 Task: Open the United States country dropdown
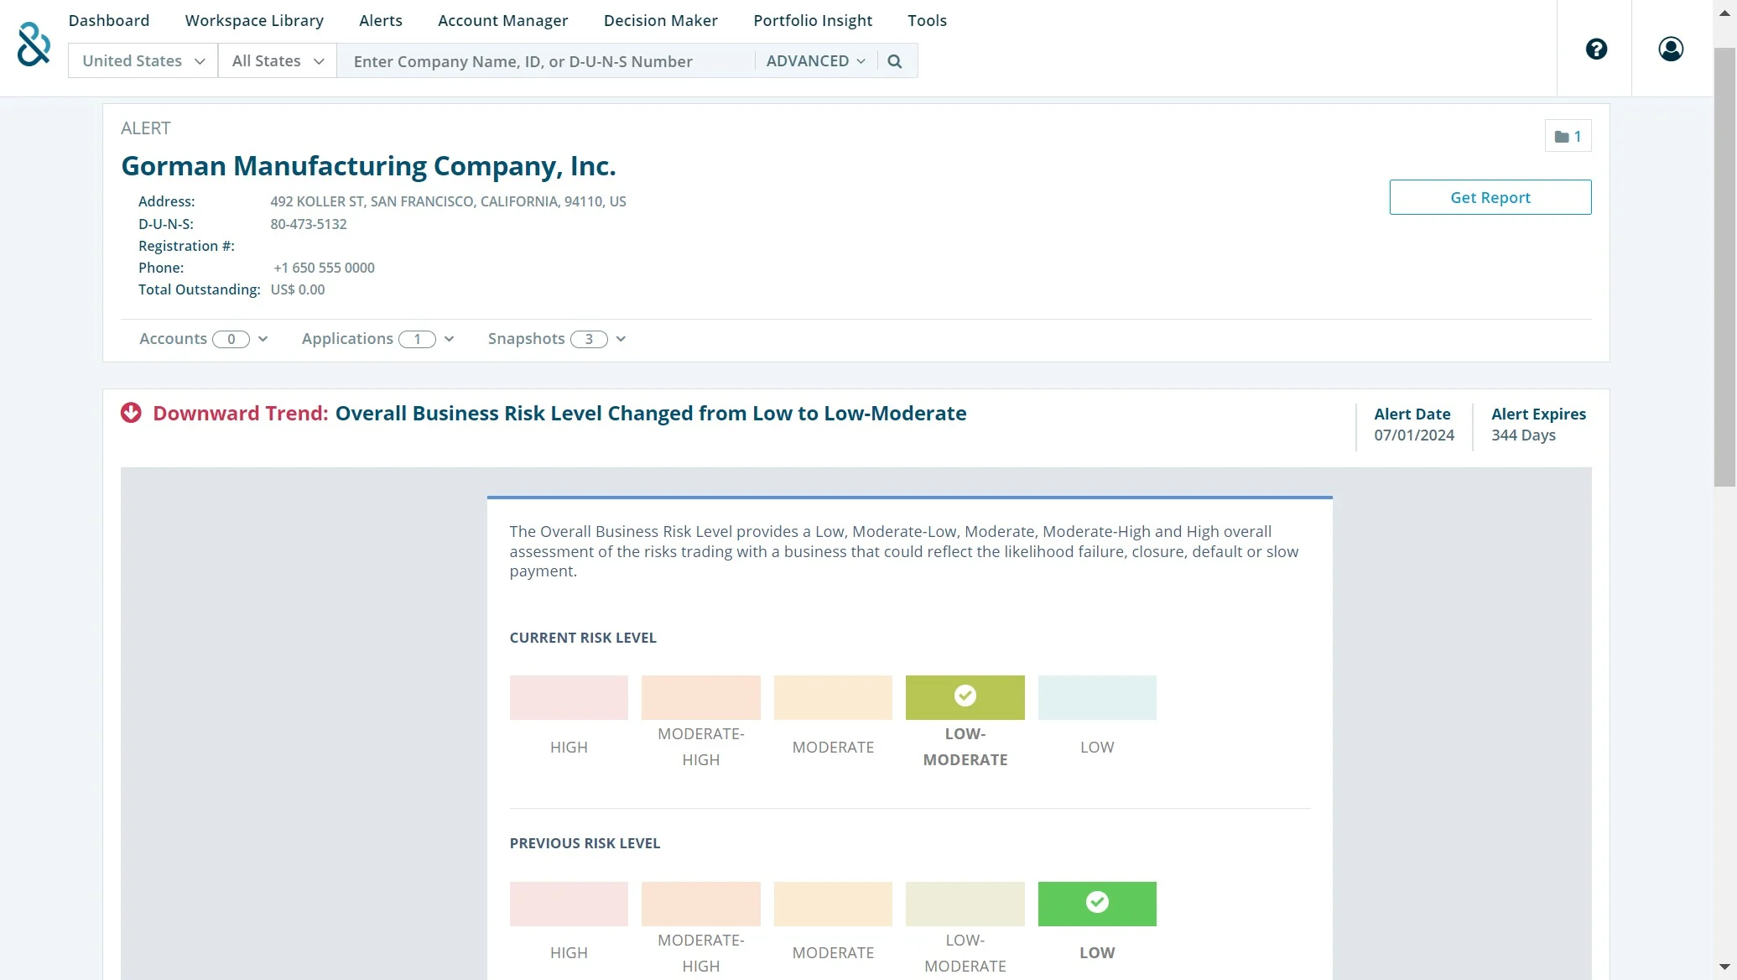tap(143, 61)
